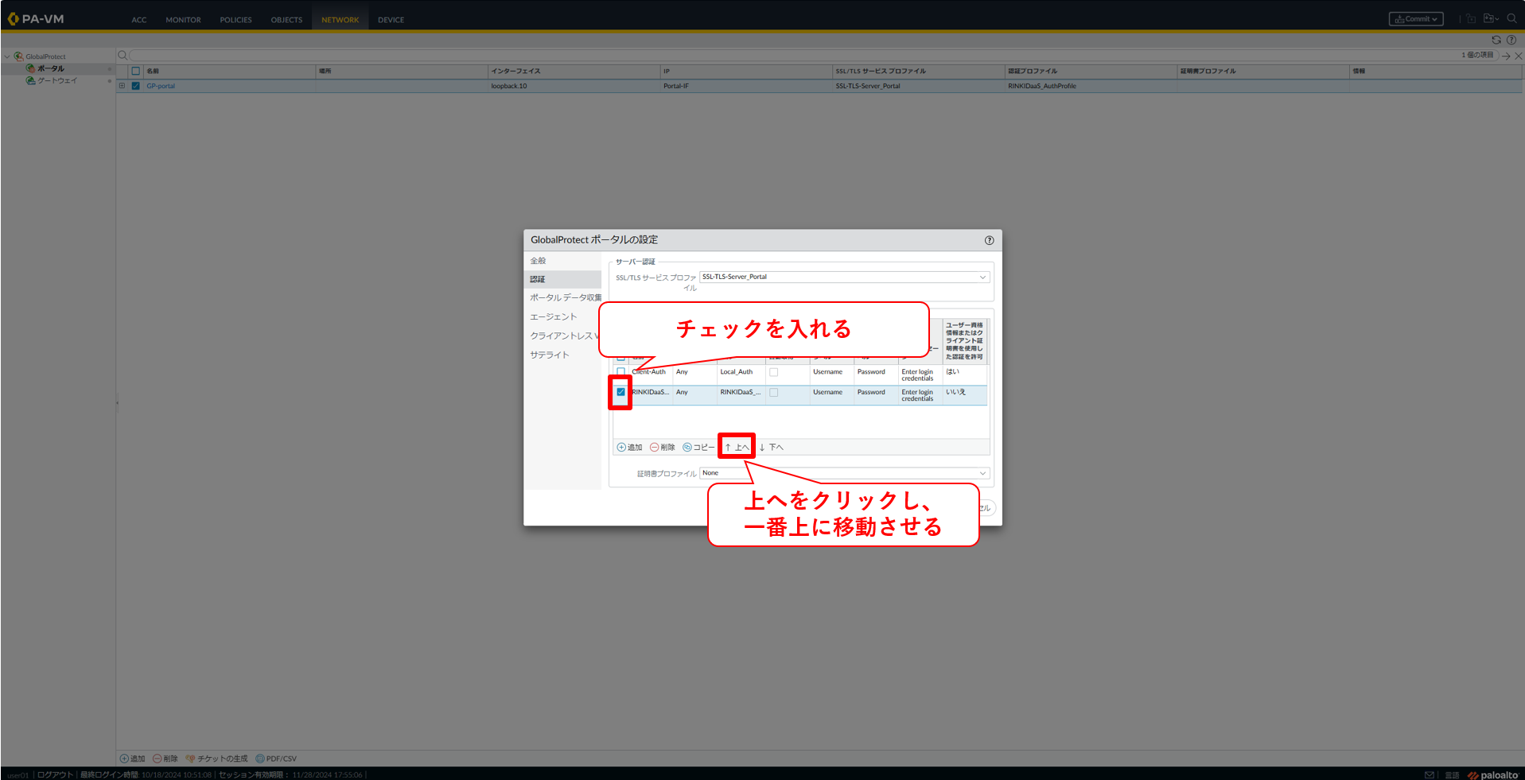Click the paloalto logo in the status bar
Viewport: 1525px width, 780px height.
click(x=1493, y=775)
